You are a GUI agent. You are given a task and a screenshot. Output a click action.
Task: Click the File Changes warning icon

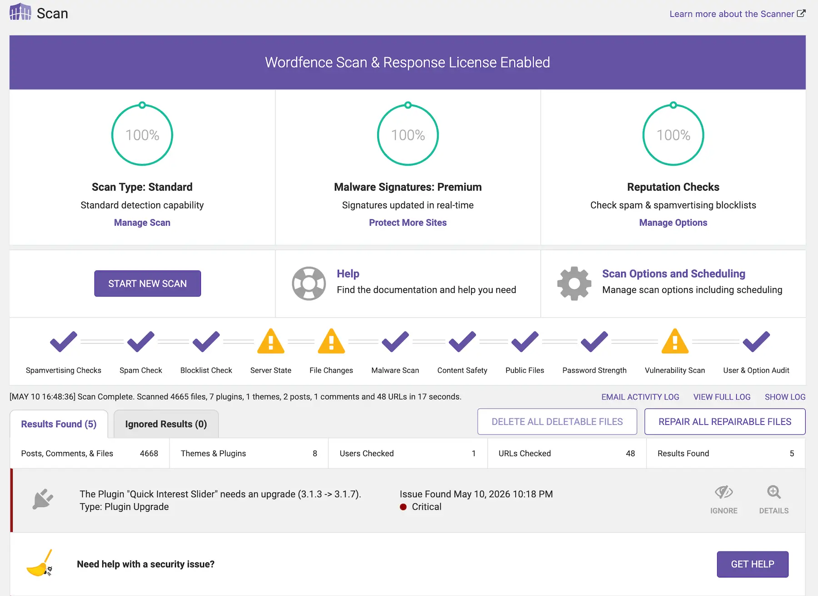331,341
